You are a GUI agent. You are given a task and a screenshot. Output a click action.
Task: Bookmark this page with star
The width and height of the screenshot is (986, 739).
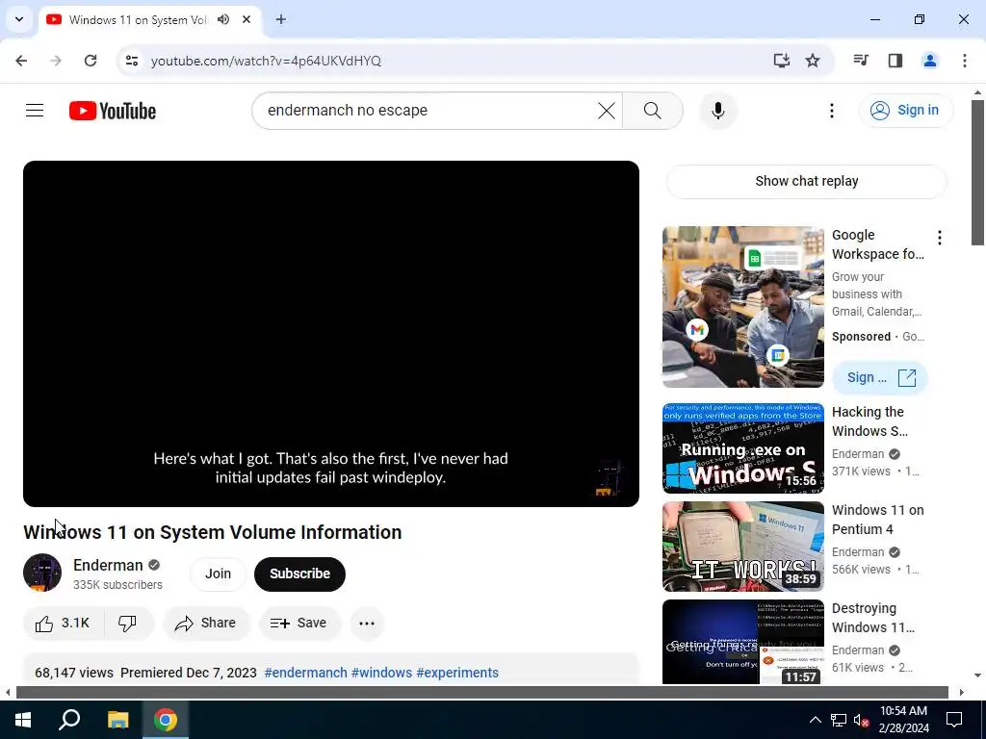pos(813,61)
